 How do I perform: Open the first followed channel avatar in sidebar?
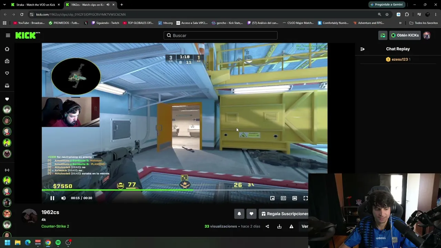7,110
